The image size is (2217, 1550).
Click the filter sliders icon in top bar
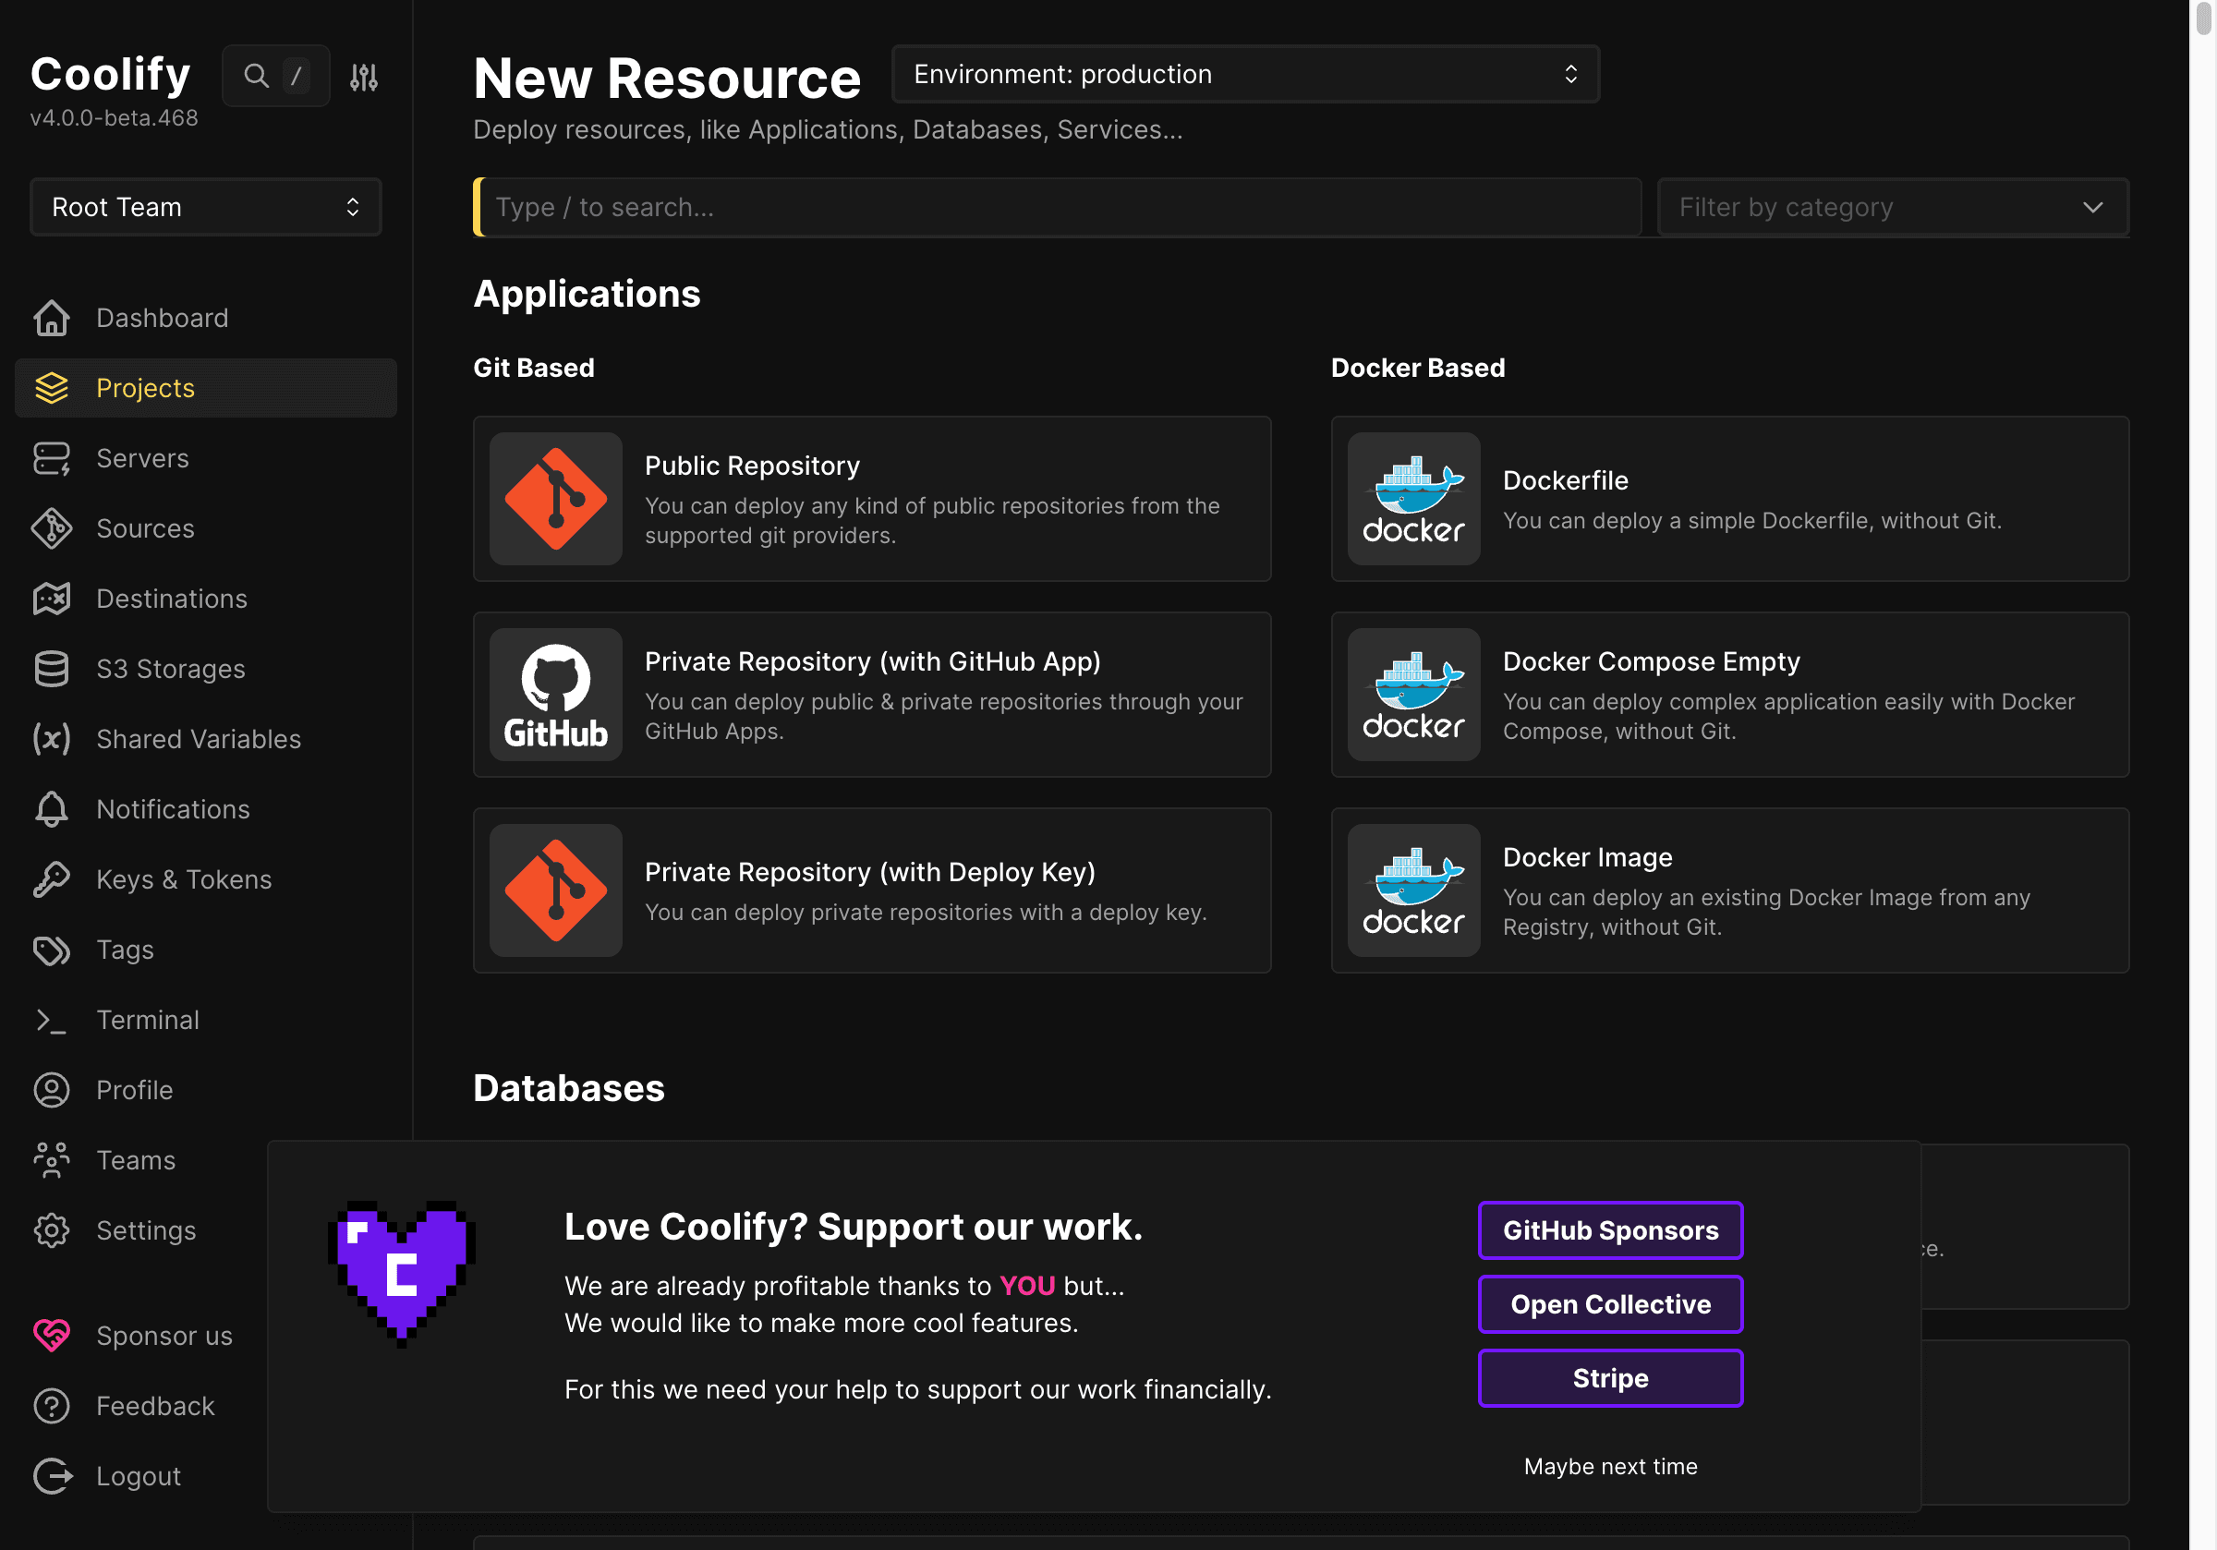click(363, 76)
